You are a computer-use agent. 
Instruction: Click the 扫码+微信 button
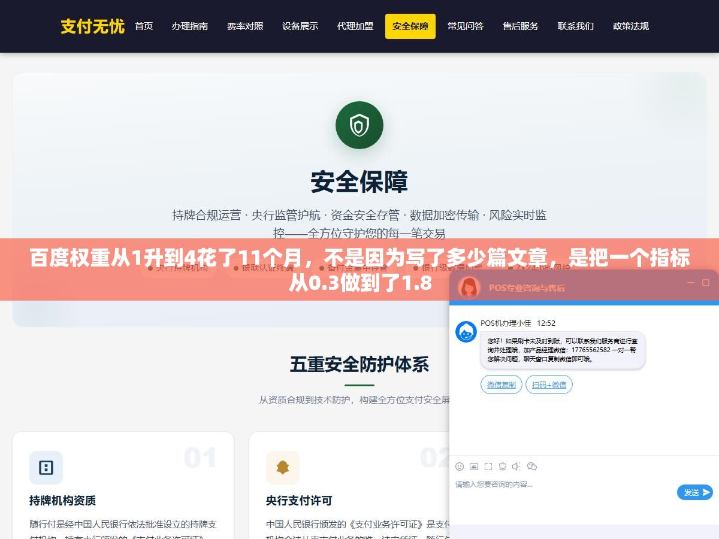point(549,384)
